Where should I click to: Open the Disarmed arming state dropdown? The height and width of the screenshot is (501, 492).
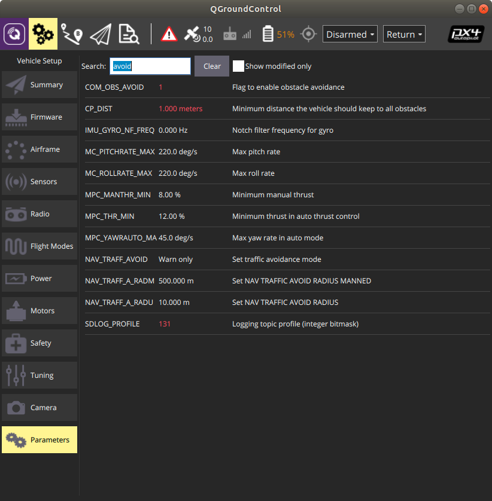tap(350, 34)
